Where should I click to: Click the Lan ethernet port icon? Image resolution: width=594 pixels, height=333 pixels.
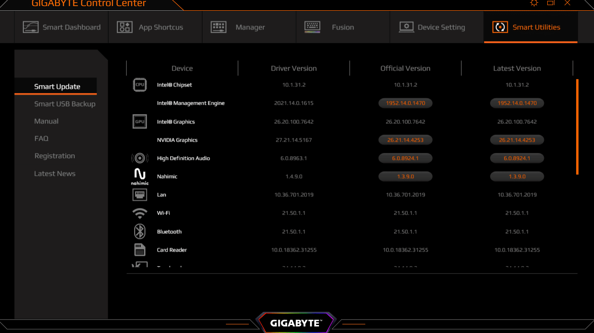[140, 195]
